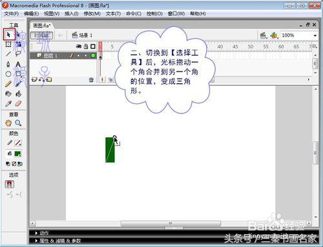The width and height of the screenshot is (323, 247).
Task: Insert a layer folder
Action: [x=49, y=79]
